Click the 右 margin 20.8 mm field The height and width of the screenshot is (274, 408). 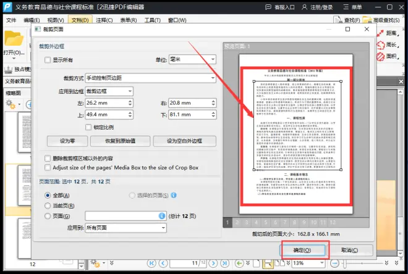click(192, 103)
